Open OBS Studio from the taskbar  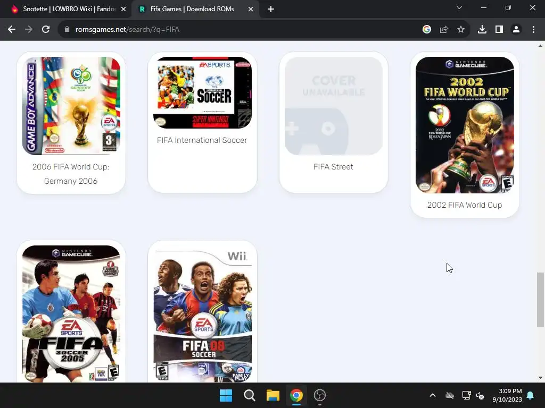pyautogui.click(x=320, y=395)
